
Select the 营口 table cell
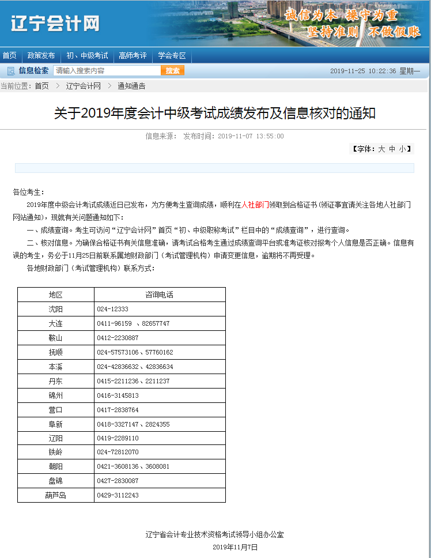(x=56, y=410)
